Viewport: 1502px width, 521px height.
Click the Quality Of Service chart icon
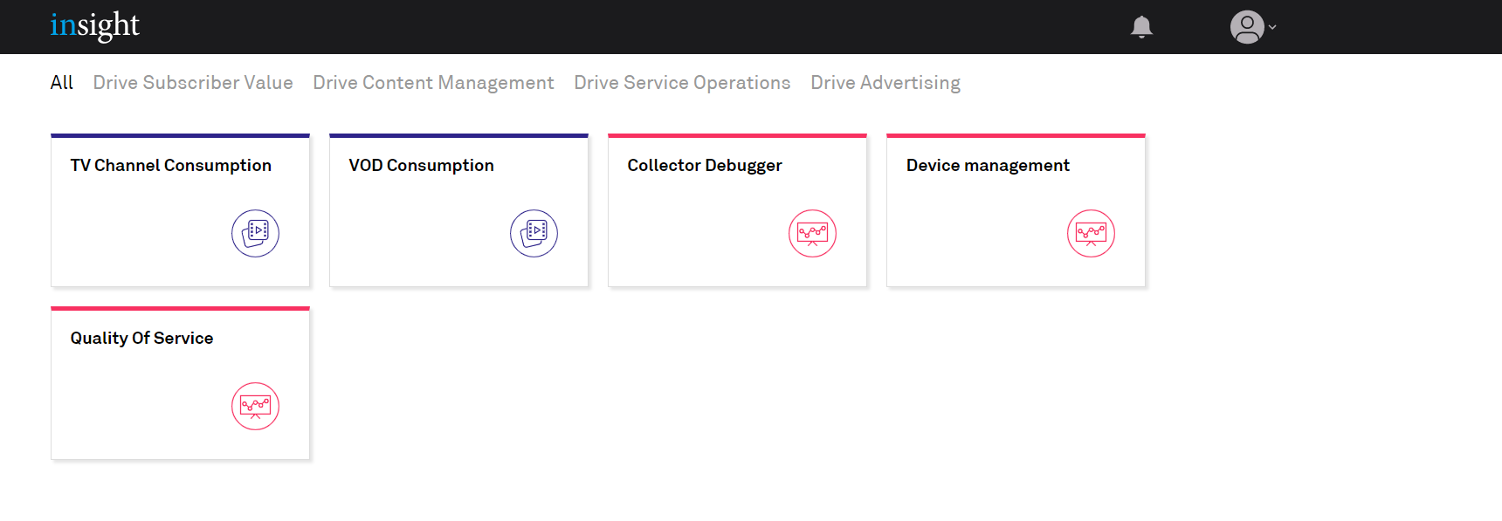[x=255, y=406]
